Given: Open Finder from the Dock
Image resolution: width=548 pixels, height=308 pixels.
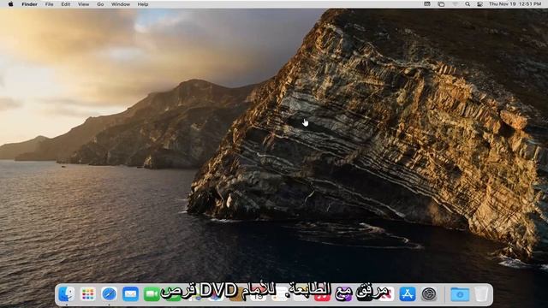Looking at the screenshot, I should (x=67, y=294).
